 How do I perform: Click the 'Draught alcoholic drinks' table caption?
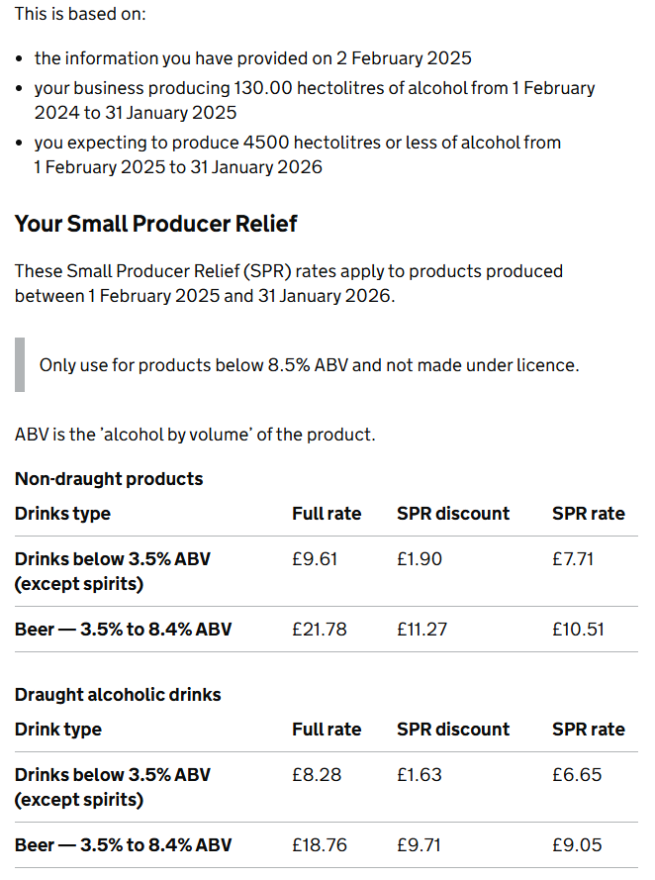(118, 695)
